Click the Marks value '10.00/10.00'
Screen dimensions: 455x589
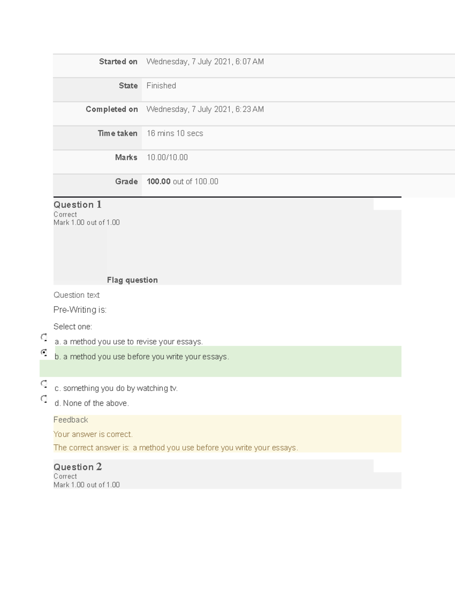point(168,157)
